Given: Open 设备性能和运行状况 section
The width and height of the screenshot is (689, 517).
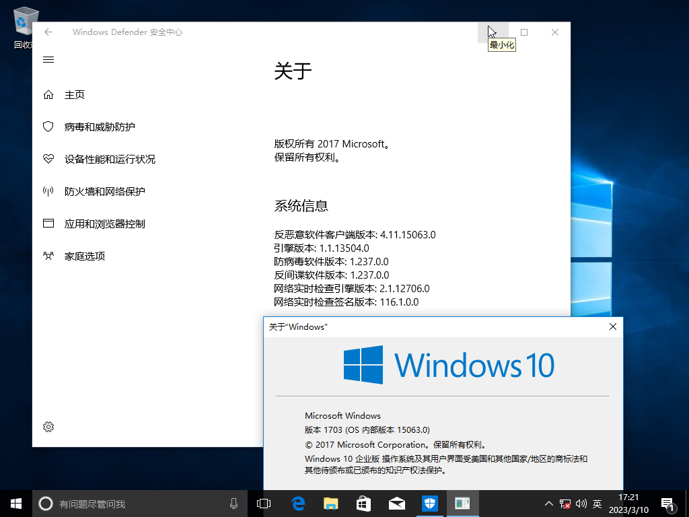Looking at the screenshot, I should coord(110,159).
